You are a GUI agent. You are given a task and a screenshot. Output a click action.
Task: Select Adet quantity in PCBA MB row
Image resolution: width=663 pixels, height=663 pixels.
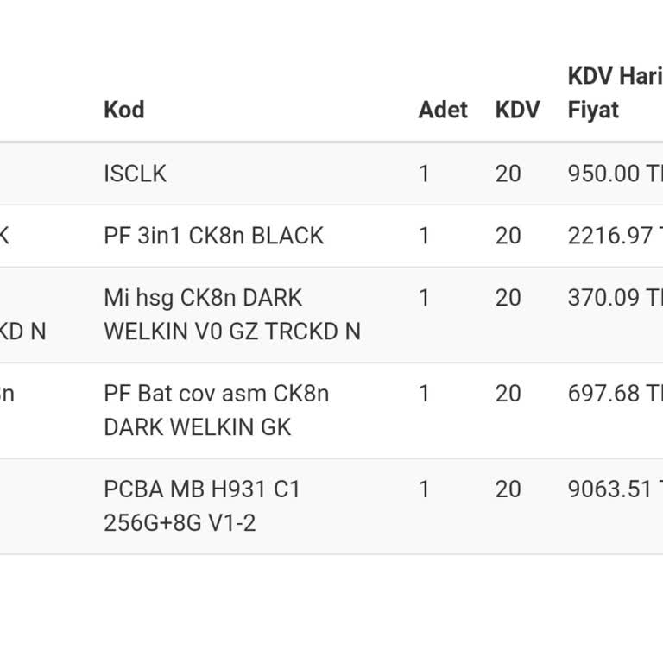(424, 489)
